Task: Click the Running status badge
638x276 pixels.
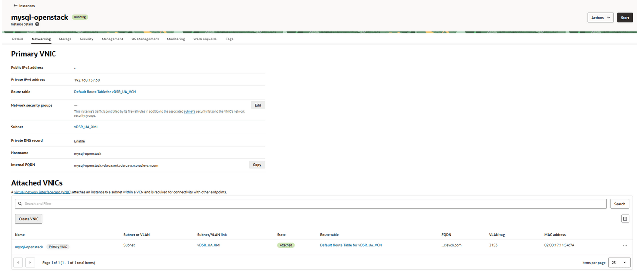Action: point(80,17)
